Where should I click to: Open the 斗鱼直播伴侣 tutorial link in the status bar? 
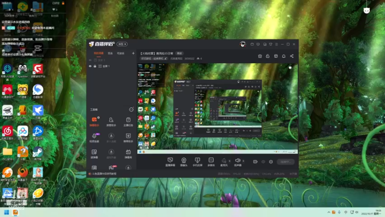(103, 174)
